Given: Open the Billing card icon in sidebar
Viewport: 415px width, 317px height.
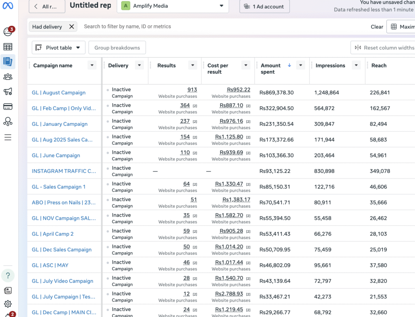Looking at the screenshot, I should tap(8, 107).
